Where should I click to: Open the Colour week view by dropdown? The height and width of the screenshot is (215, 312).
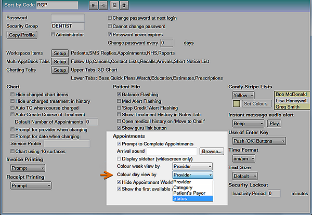(192, 166)
